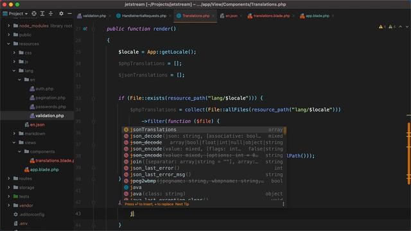This screenshot has width=411, height=231.
Task: Choose join from the completion popup
Action: [x=204, y=162]
